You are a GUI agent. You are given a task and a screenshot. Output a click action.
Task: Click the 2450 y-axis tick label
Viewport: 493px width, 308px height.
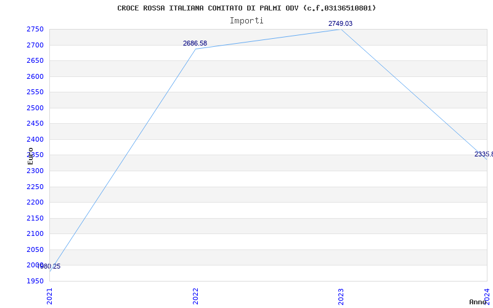(35, 124)
